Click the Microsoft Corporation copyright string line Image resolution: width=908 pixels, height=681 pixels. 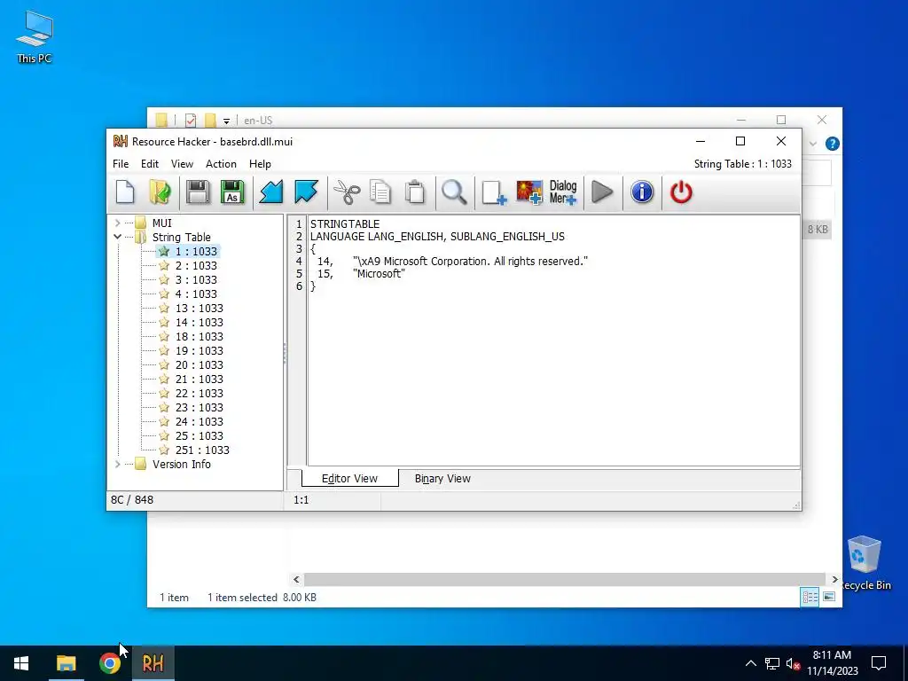[470, 262]
